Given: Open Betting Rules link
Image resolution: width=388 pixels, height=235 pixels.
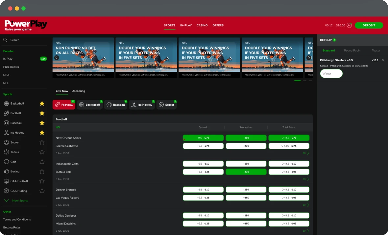Looking at the screenshot, I should pyautogui.click(x=12, y=227).
